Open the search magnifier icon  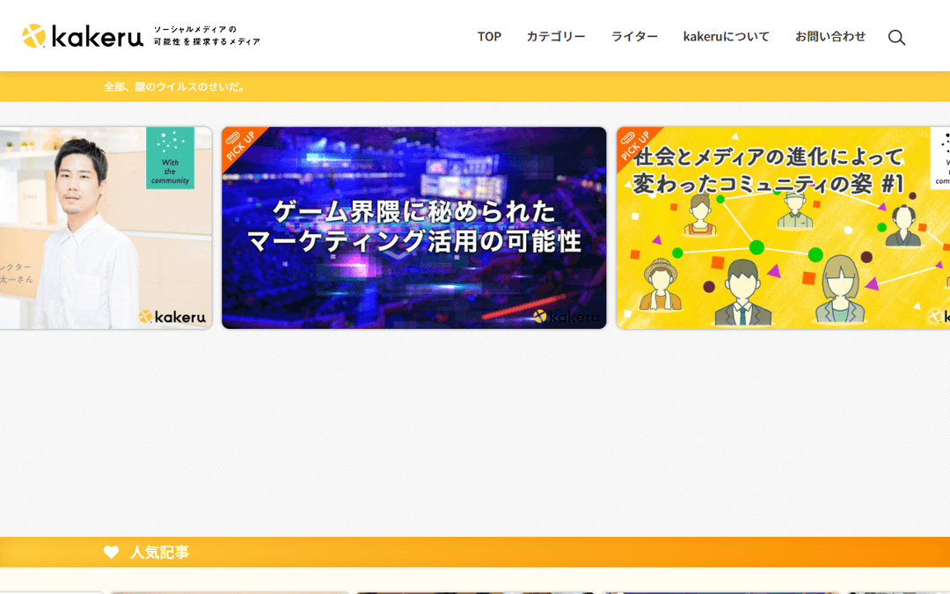(x=896, y=38)
